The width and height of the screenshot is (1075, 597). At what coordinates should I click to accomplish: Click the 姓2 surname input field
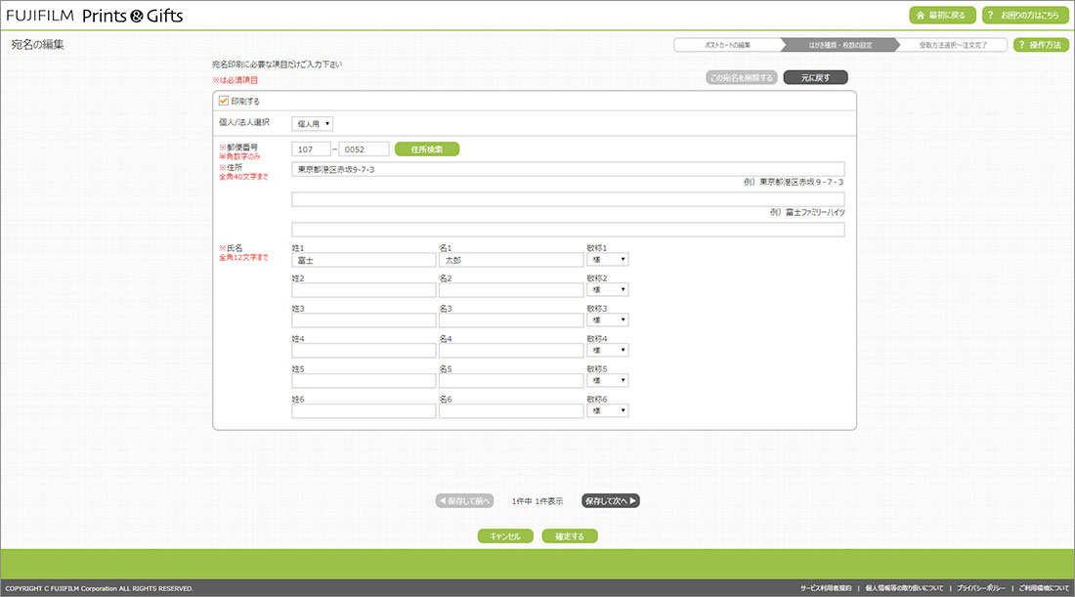click(x=364, y=290)
